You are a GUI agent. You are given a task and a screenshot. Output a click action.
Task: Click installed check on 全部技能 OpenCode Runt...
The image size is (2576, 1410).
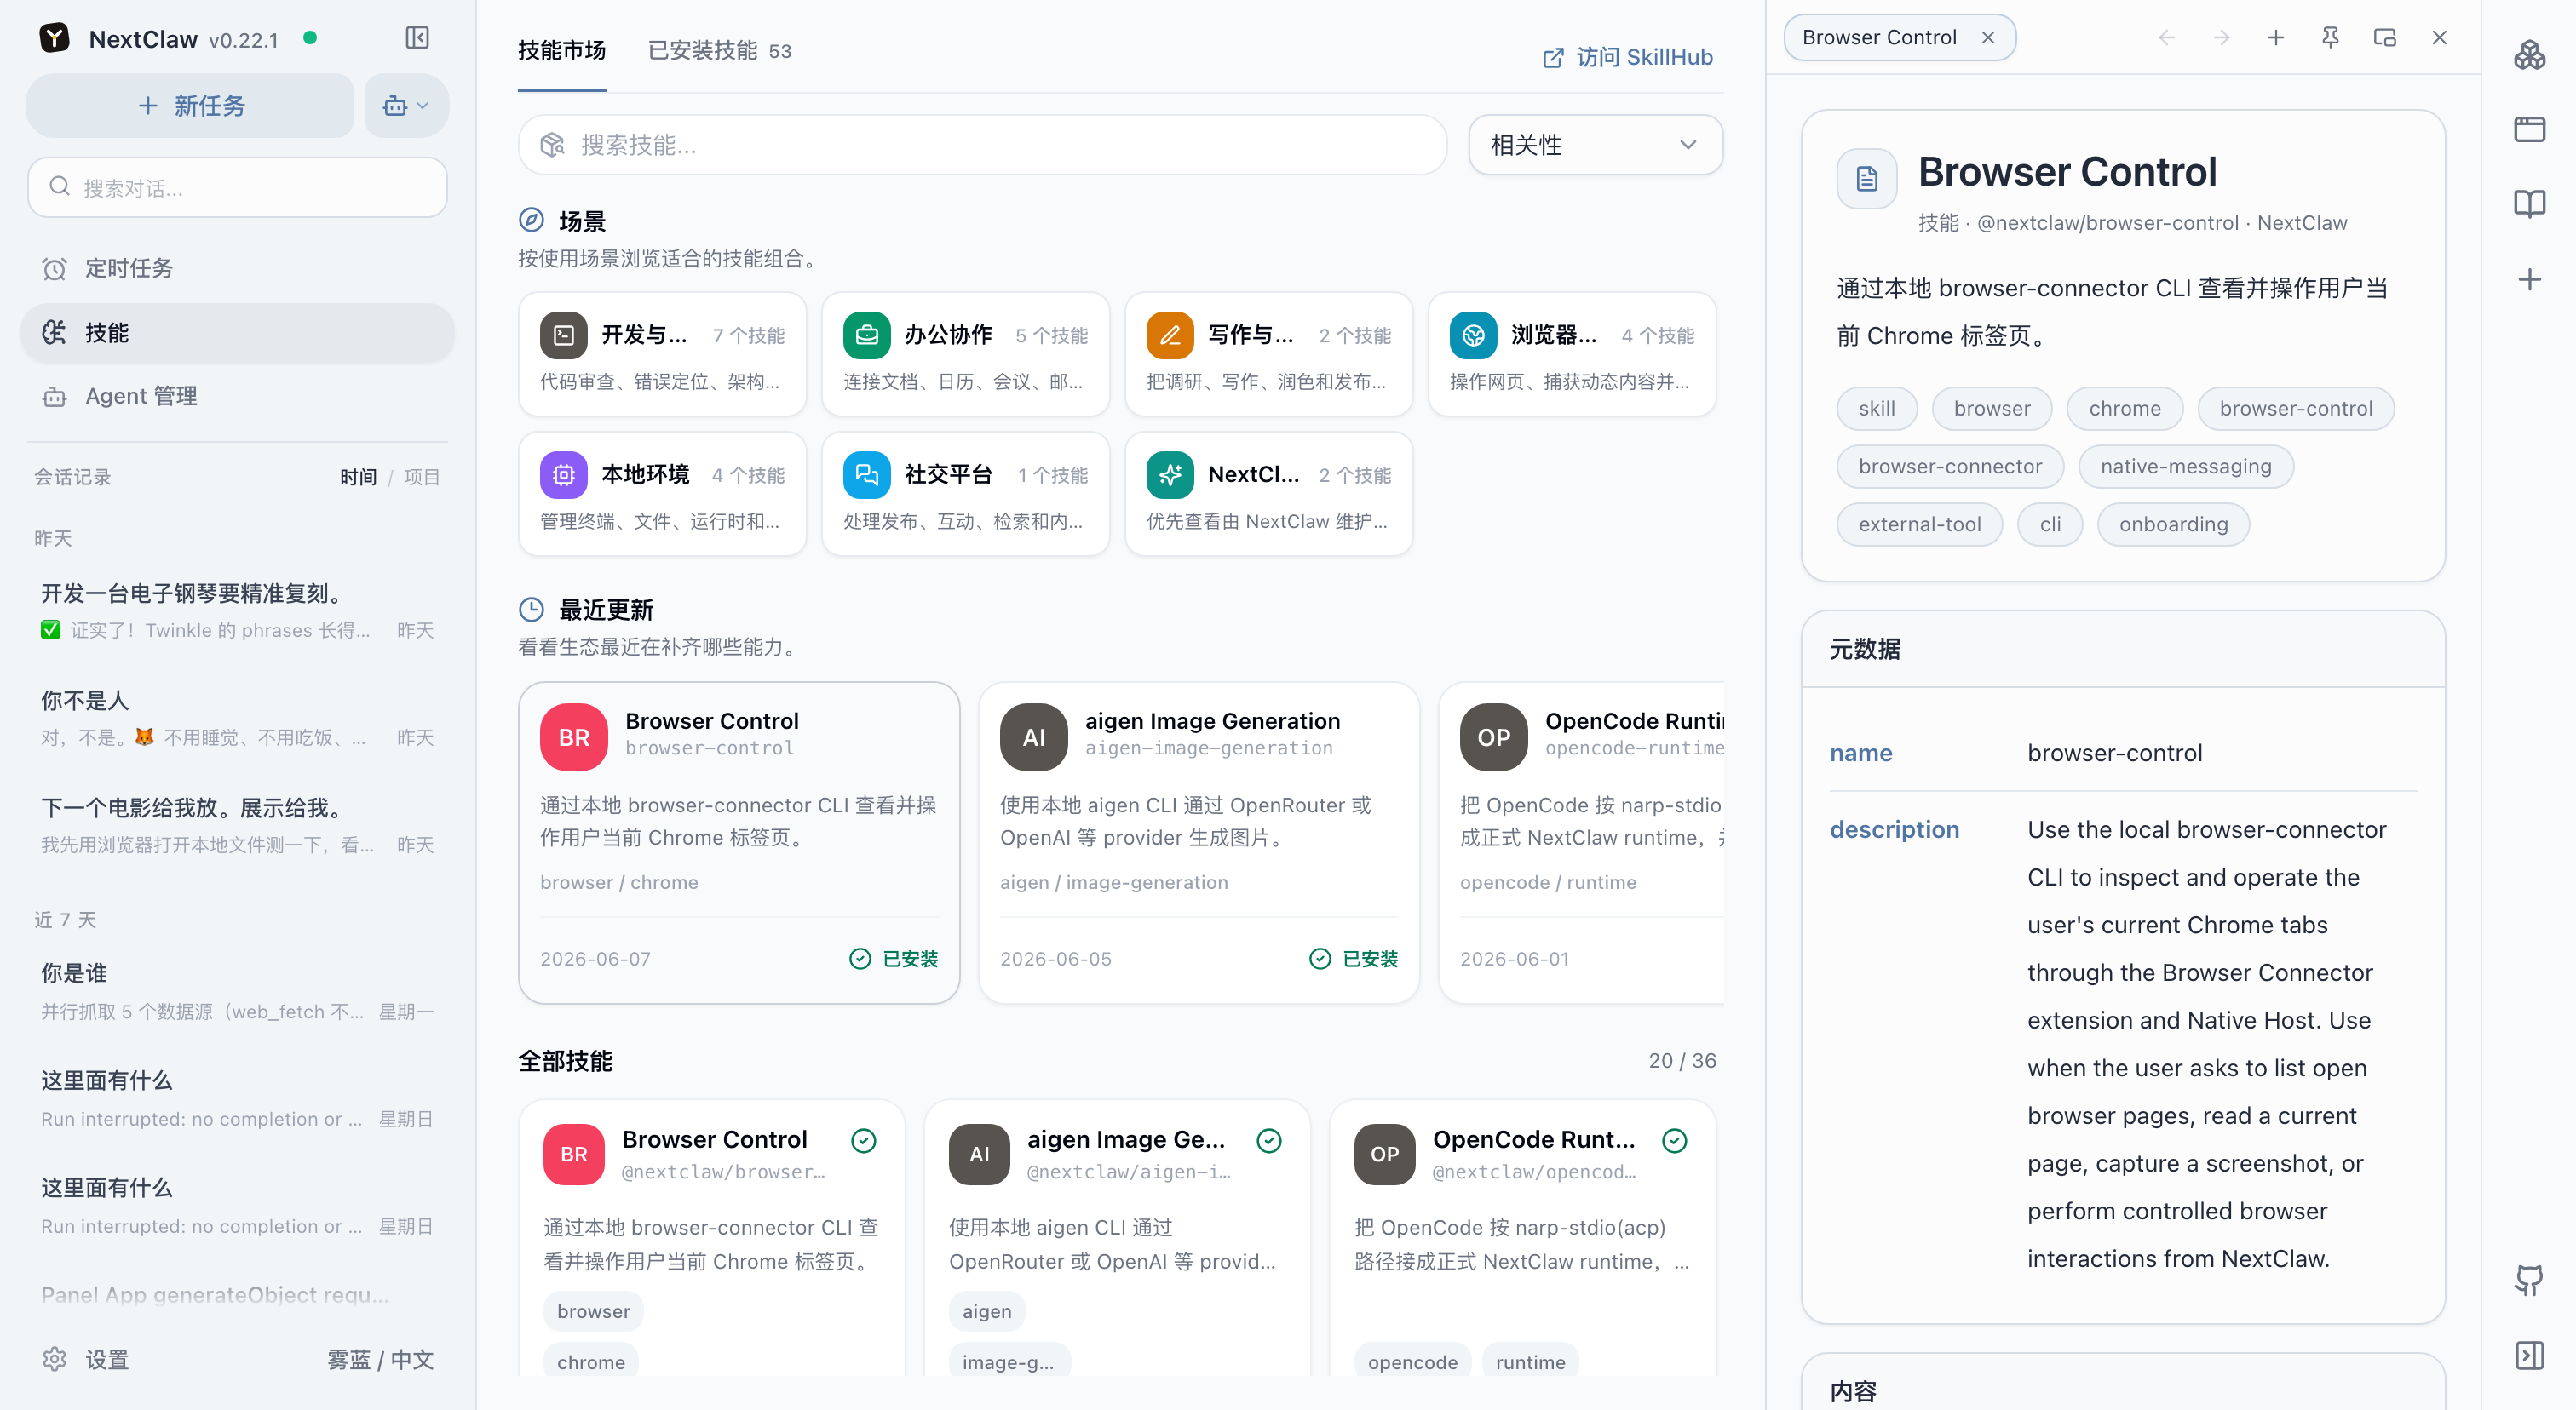[1674, 1140]
